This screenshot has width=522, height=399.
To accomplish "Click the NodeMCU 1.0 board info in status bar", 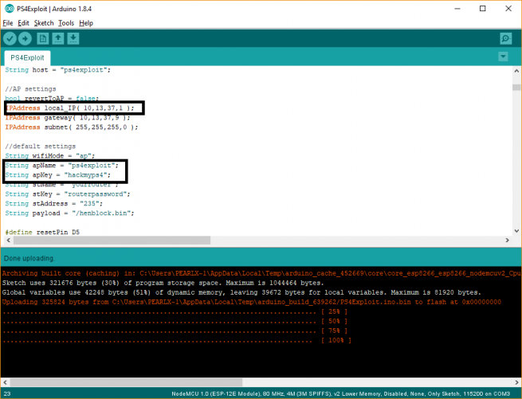I will 340,393.
